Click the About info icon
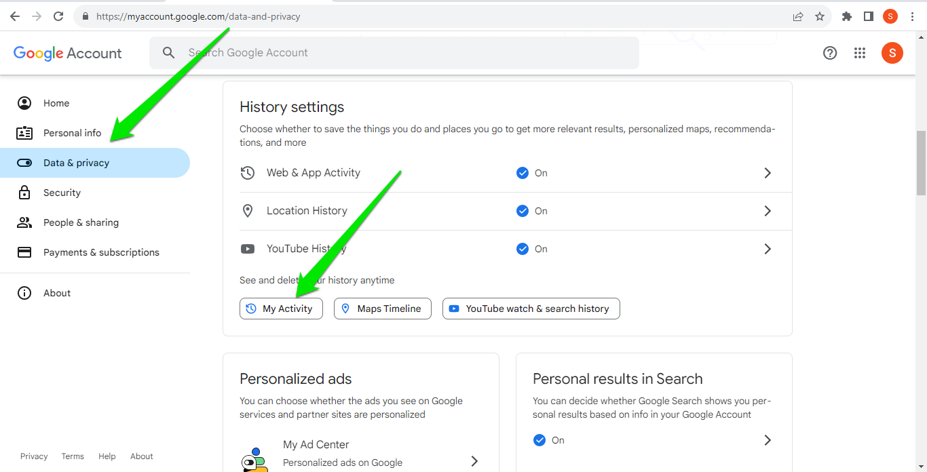 [x=24, y=293]
